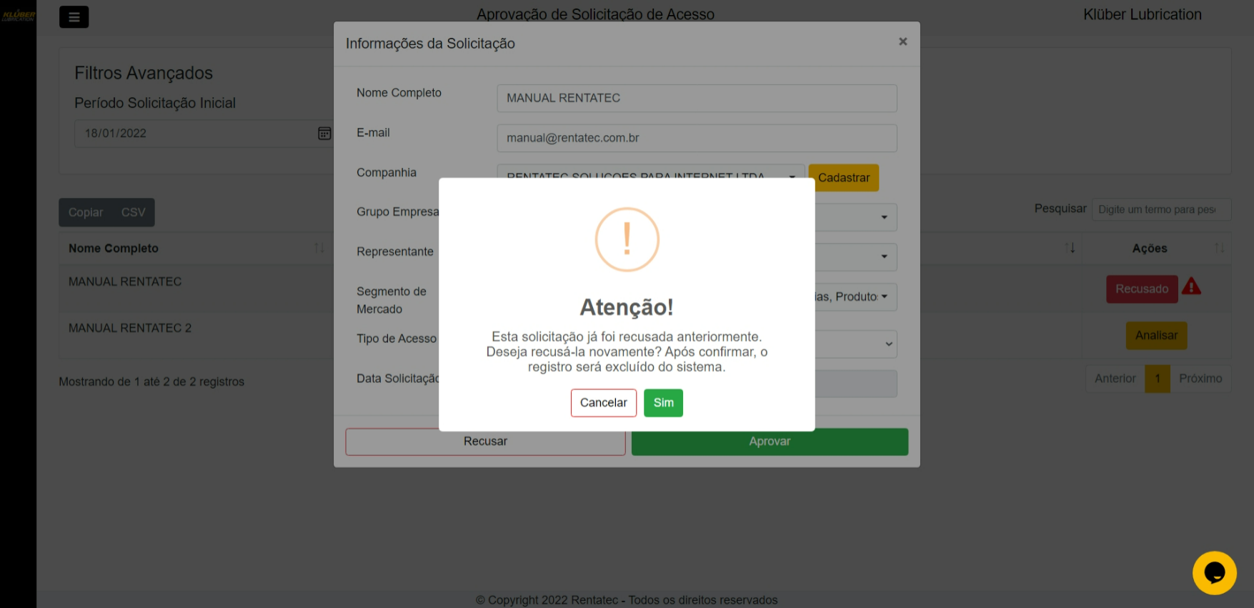Click the Aprovar button
The width and height of the screenshot is (1254, 608).
[769, 442]
